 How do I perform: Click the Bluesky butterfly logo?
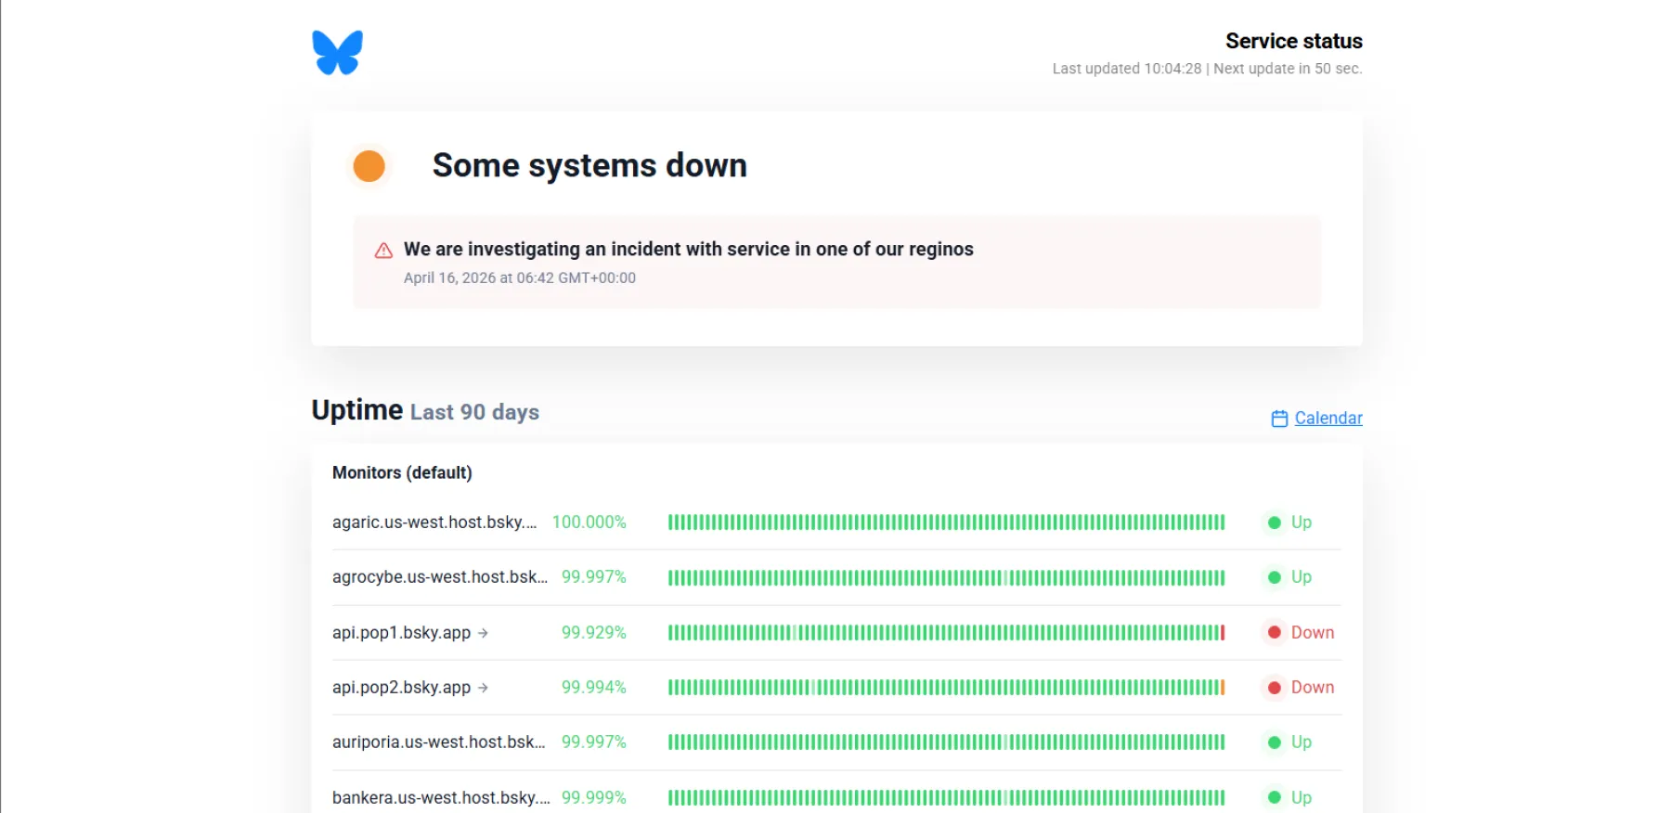tap(337, 53)
